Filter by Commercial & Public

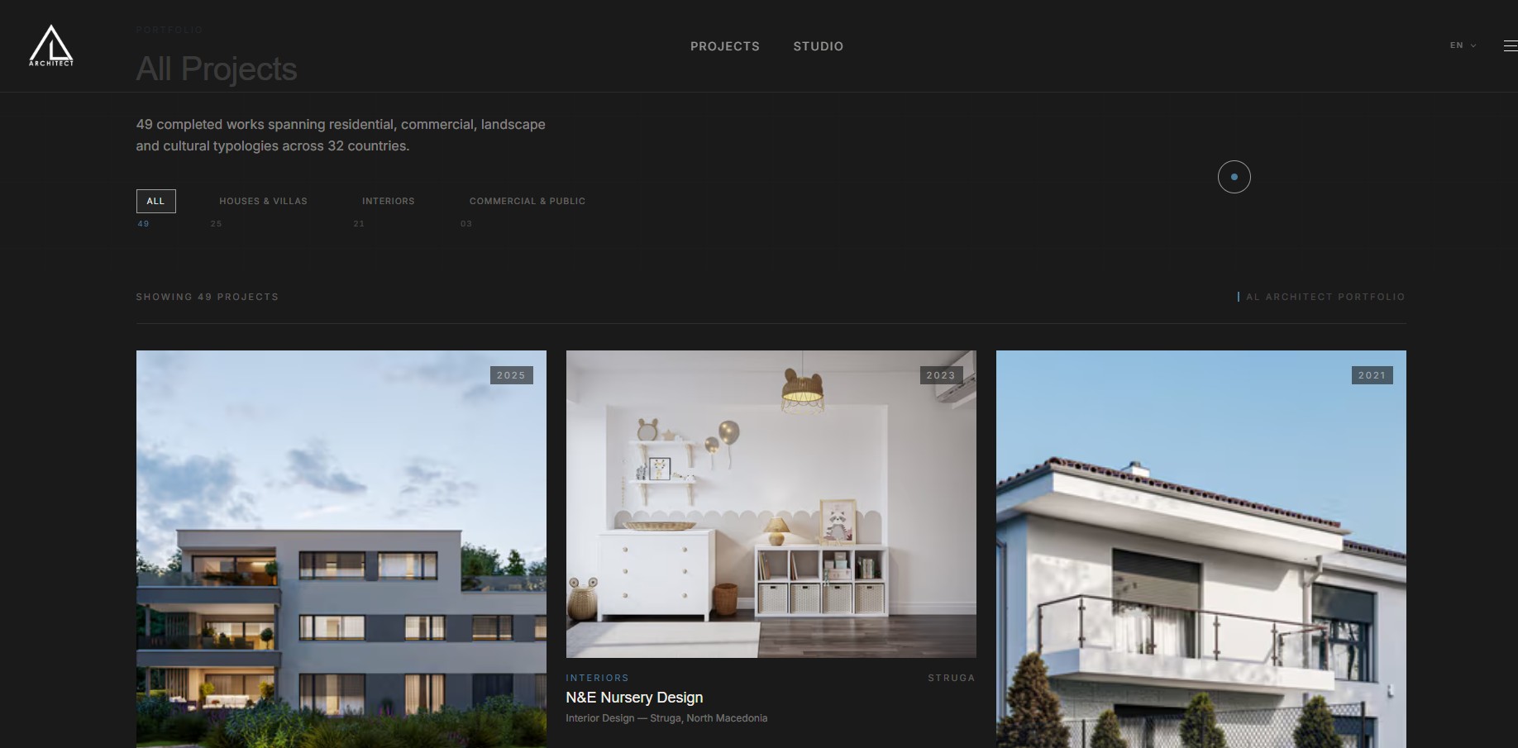527,201
